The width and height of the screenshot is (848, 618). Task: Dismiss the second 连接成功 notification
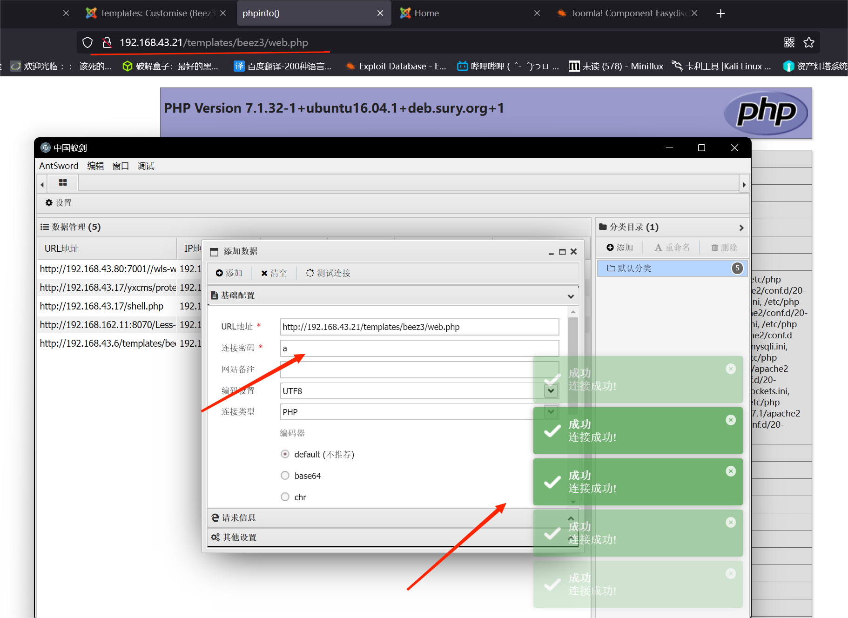(x=731, y=420)
